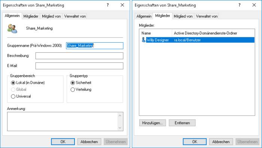262x148 pixels.
Task: Select Lokal (in Domäne) group scope
Action: [x=28, y=83]
